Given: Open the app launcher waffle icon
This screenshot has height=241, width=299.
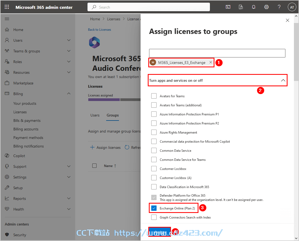Looking at the screenshot, I should click(x=7, y=7).
